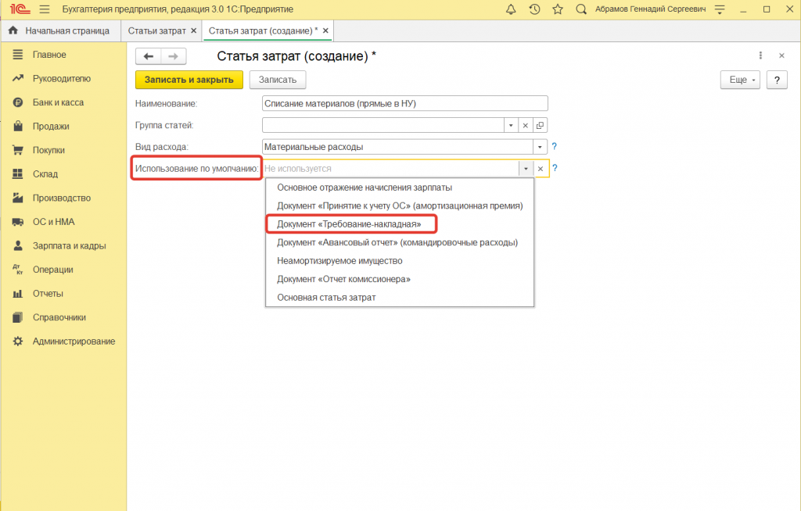
Task: Expand the Группа статей dropdown arrow
Action: tap(510, 125)
